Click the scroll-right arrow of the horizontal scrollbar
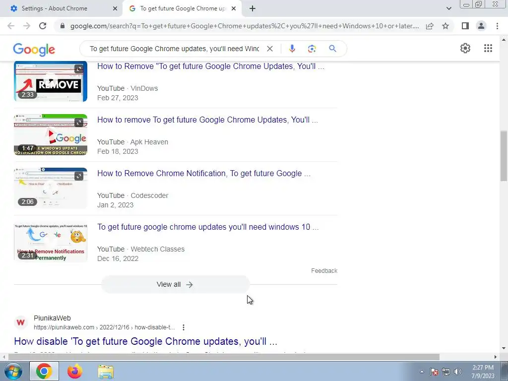 (x=496, y=357)
